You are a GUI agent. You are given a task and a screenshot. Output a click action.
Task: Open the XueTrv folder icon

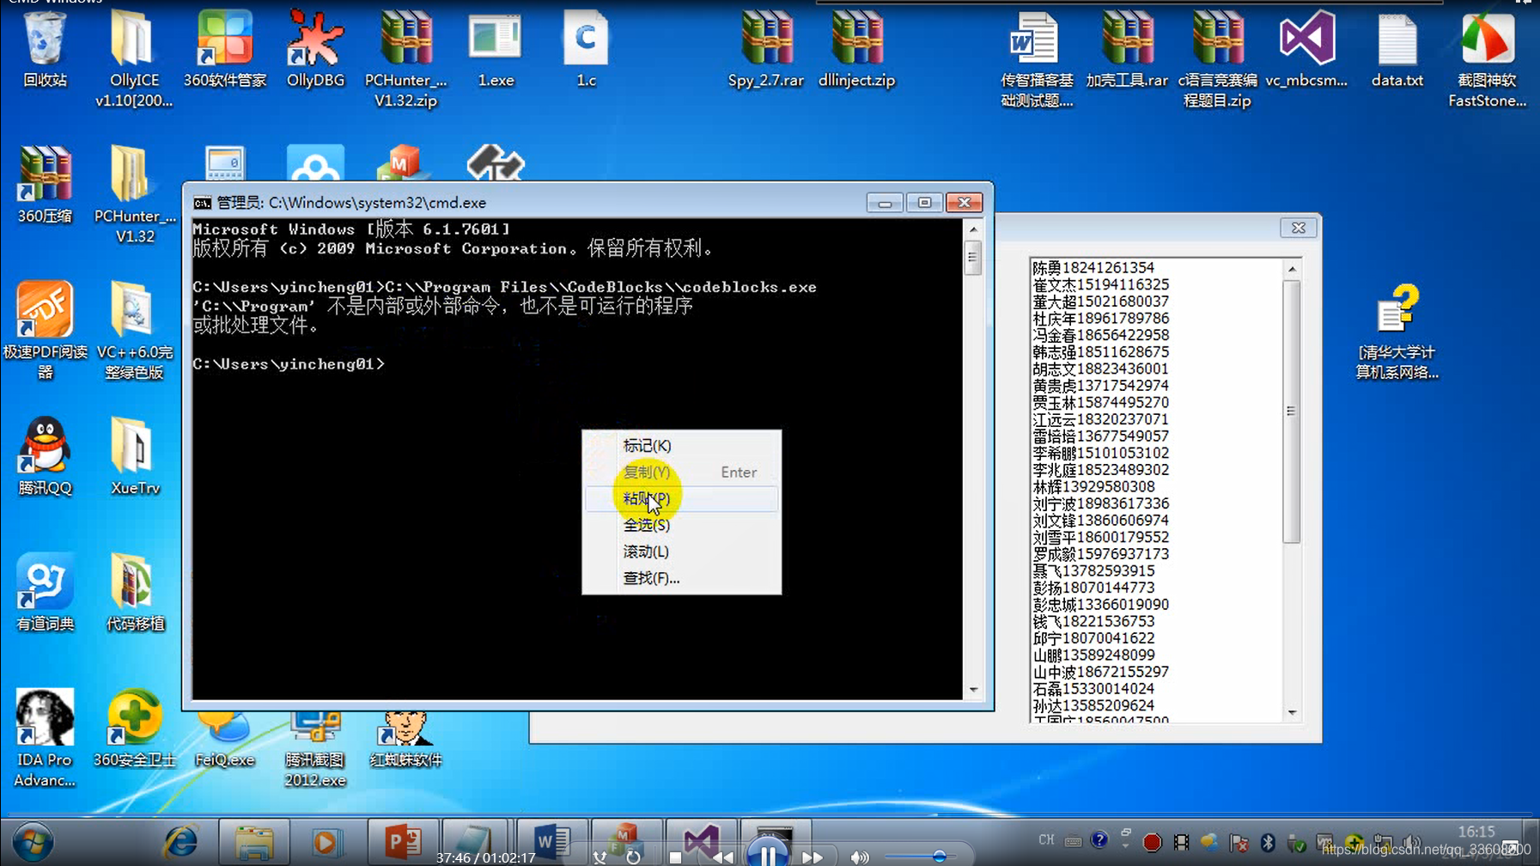coord(134,455)
